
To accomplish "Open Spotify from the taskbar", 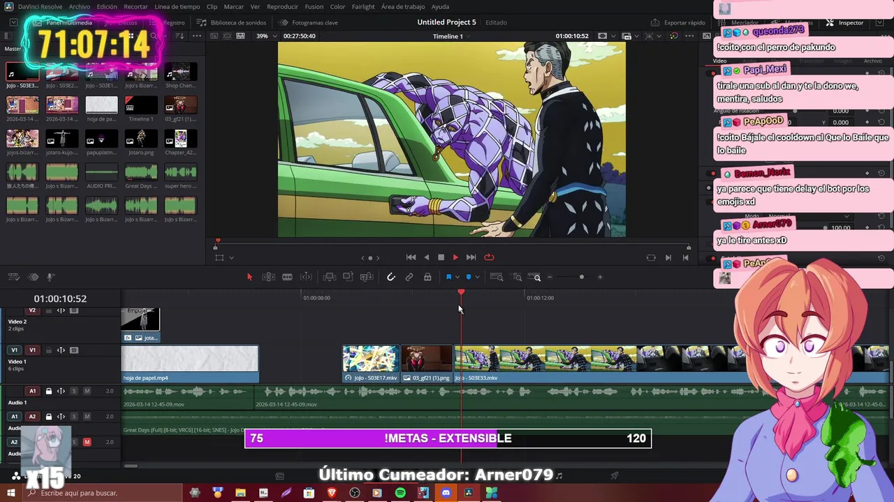I will (400, 493).
